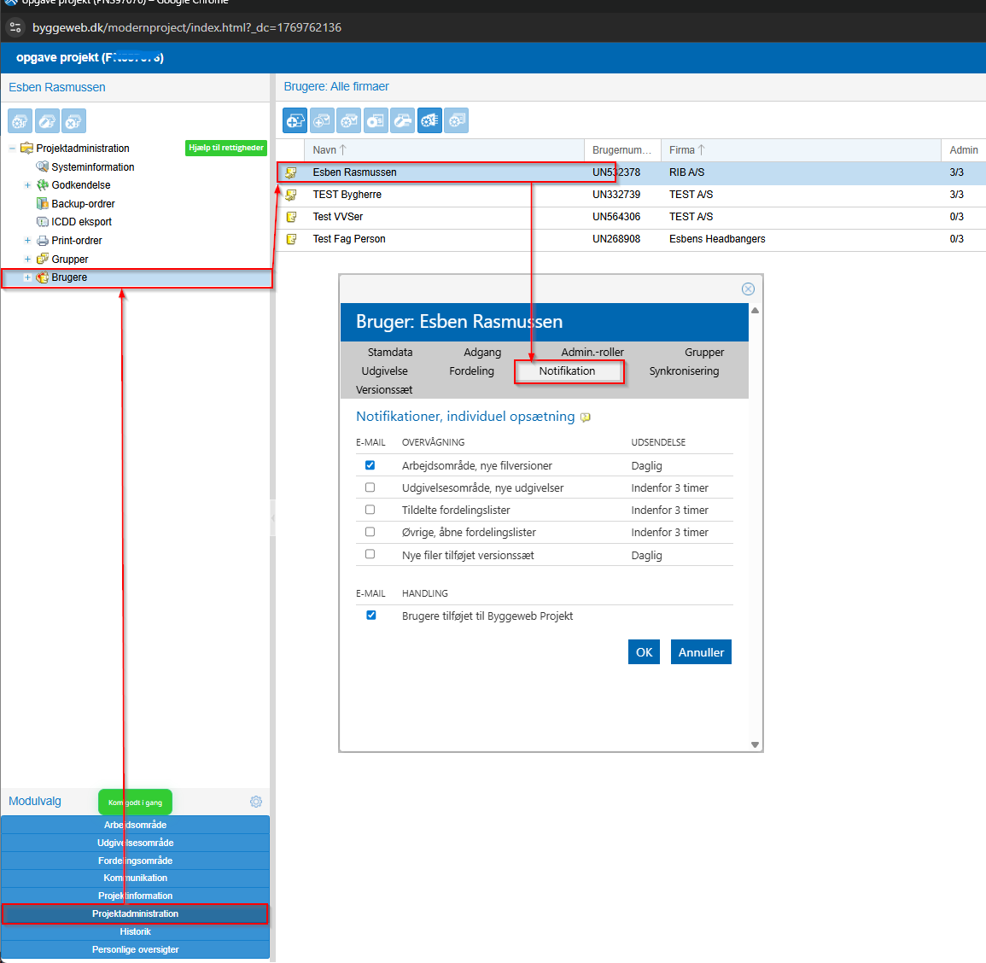The image size is (986, 963).
Task: Enable Nye filer tilføjet versionssæt checkbox
Action: pyautogui.click(x=370, y=554)
